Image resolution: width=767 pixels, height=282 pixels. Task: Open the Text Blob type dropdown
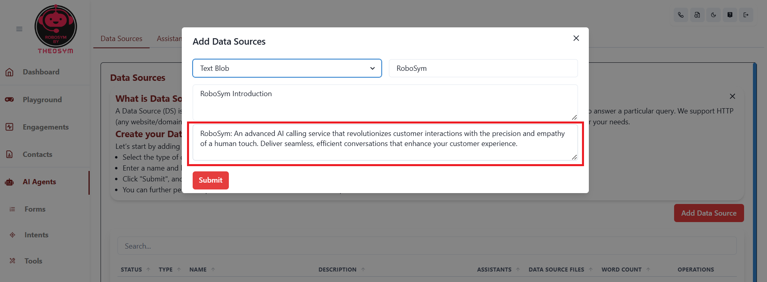(287, 68)
